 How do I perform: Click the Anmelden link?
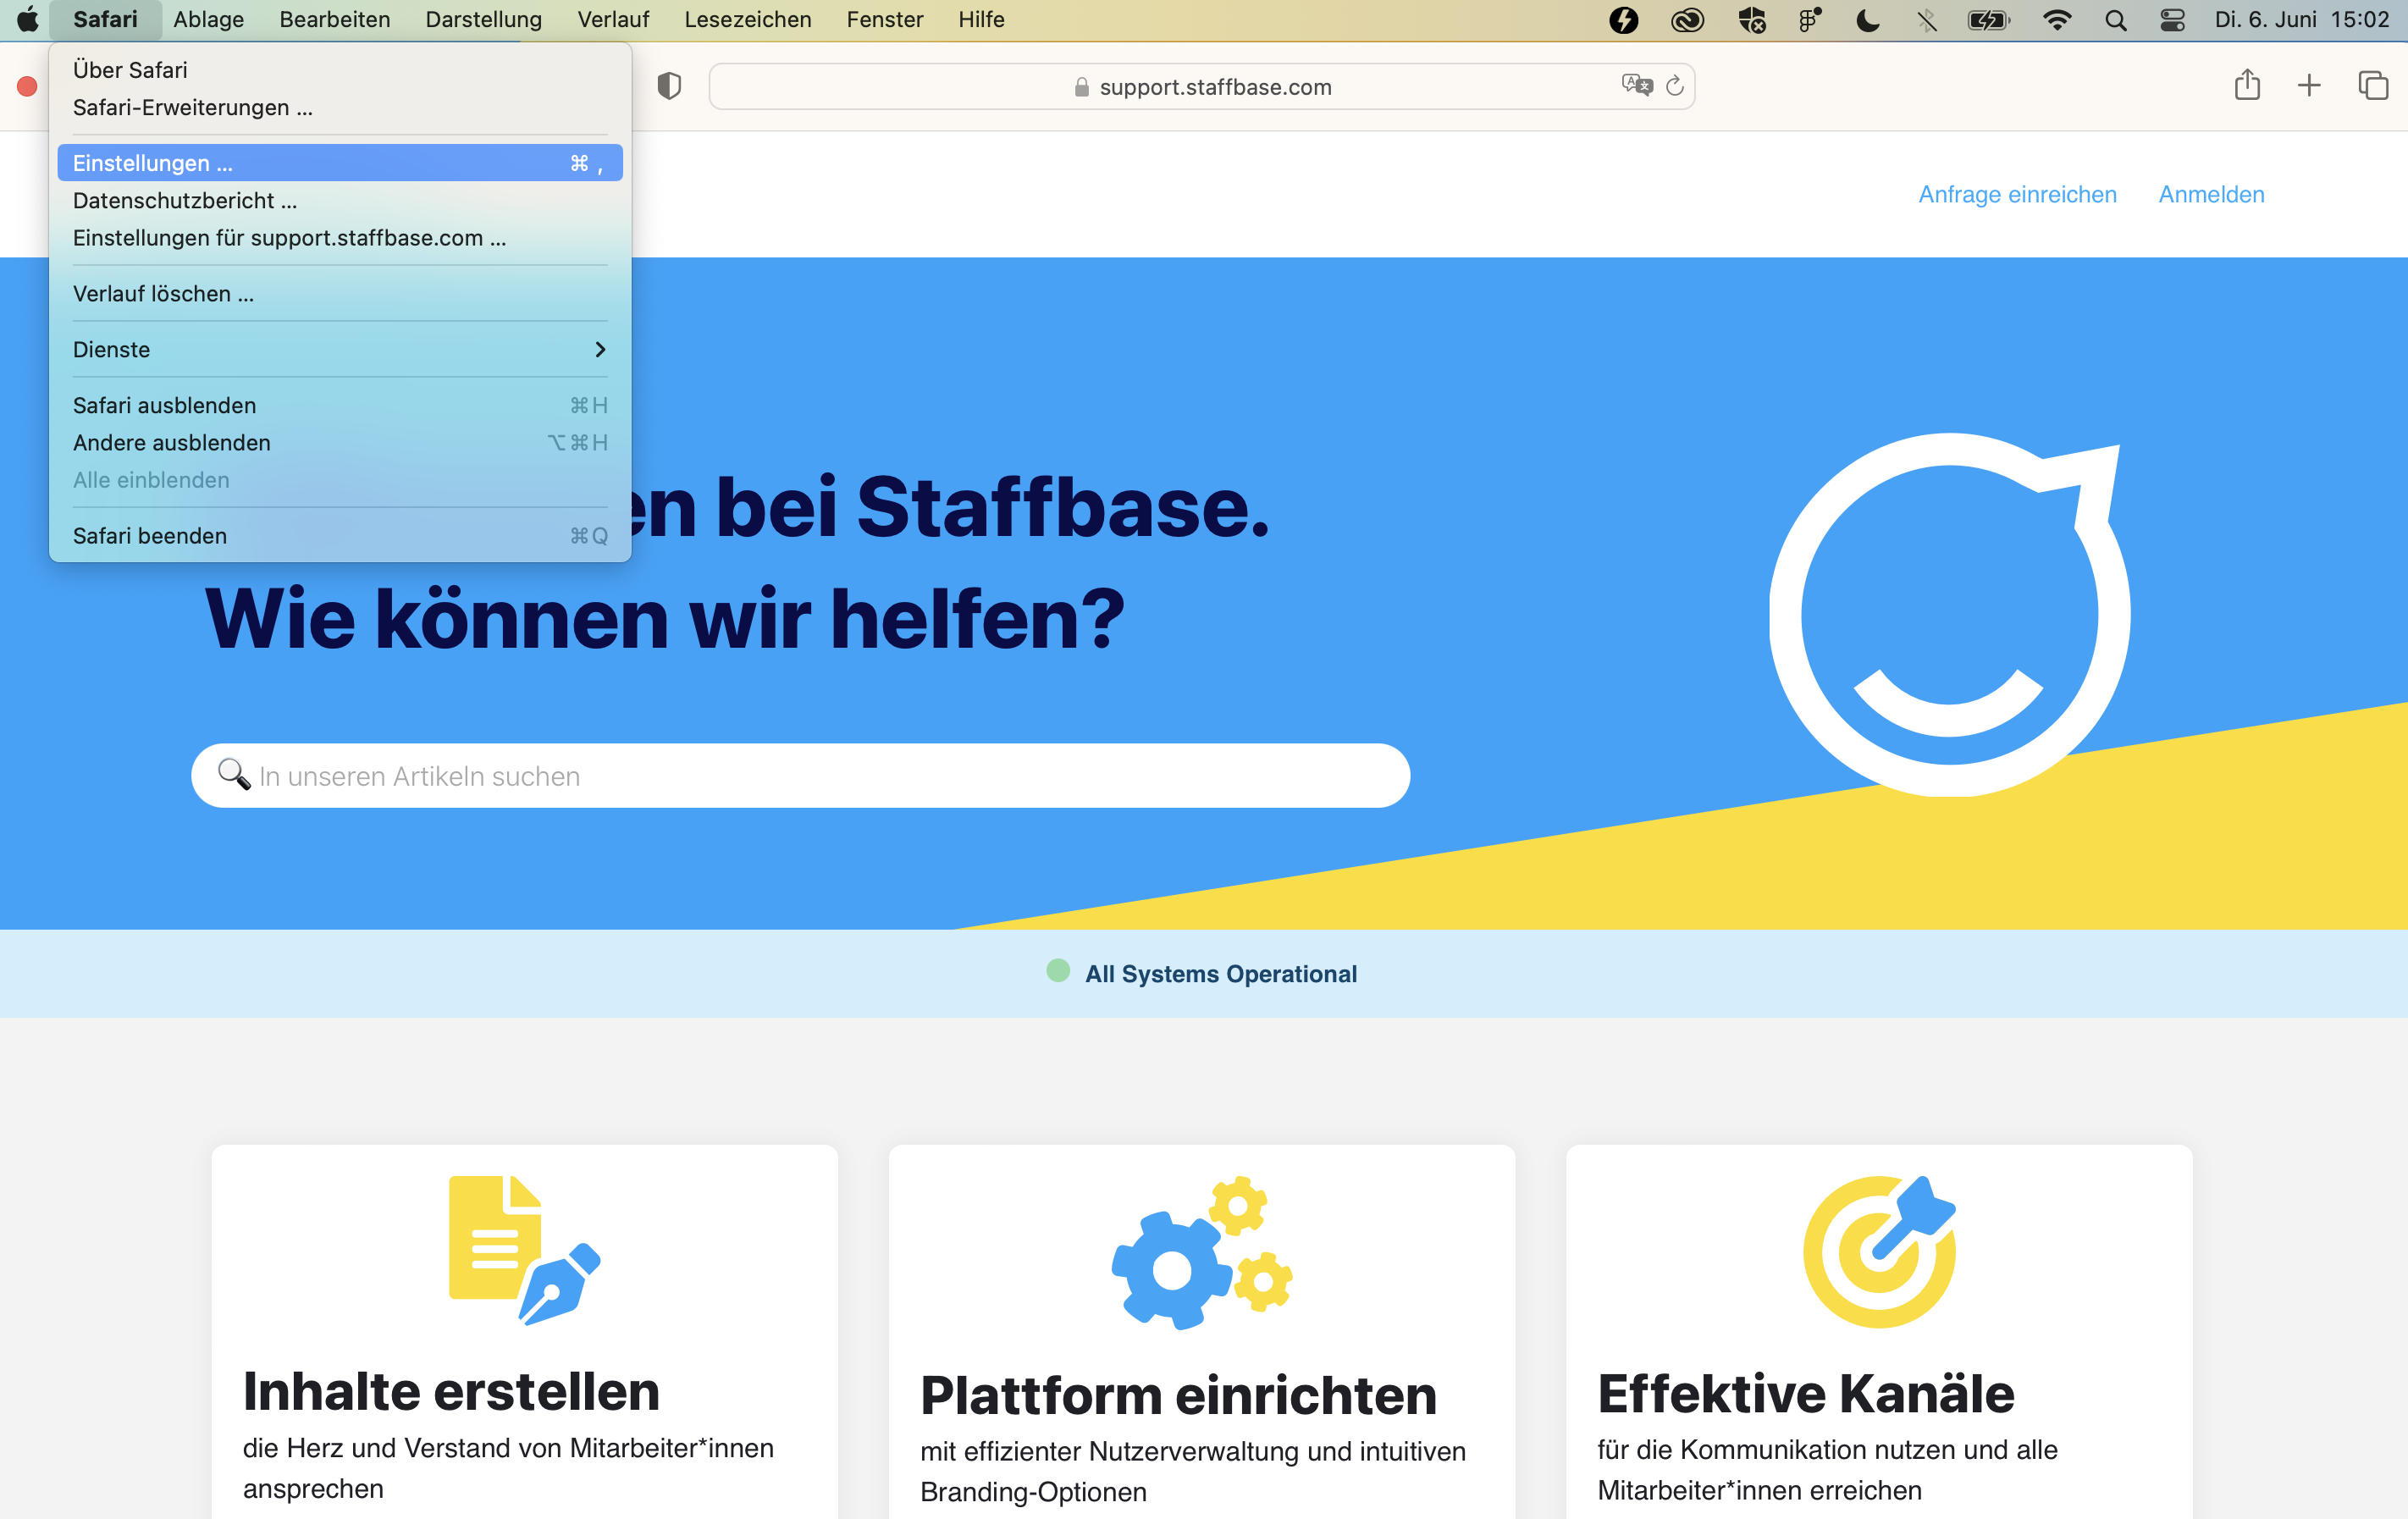(x=2211, y=194)
